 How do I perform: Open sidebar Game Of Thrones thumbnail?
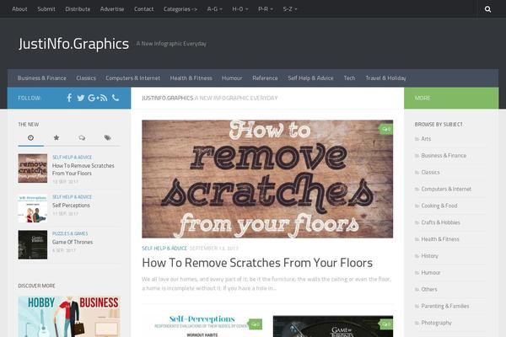33,245
